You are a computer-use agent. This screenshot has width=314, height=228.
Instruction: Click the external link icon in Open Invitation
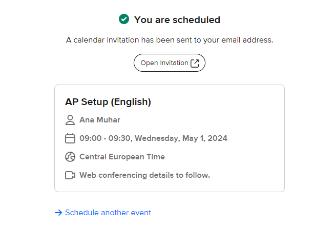coord(195,64)
